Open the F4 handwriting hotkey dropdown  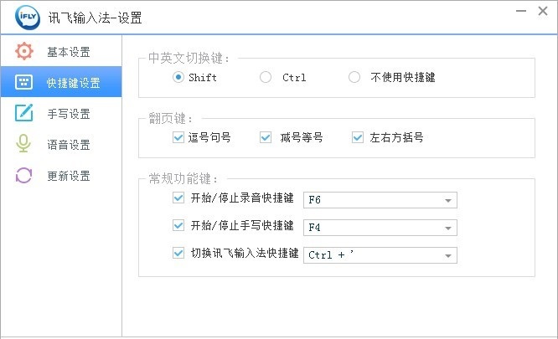(x=449, y=228)
